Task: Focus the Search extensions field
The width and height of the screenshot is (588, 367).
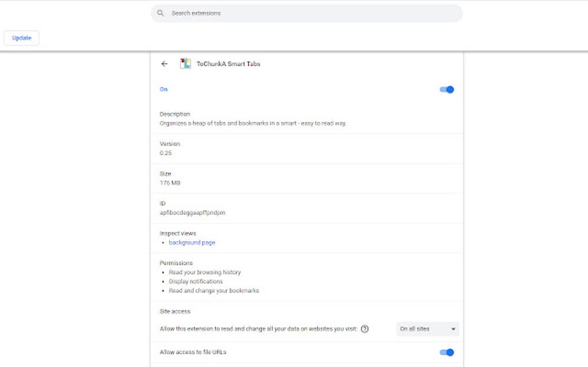Action: tap(311, 13)
